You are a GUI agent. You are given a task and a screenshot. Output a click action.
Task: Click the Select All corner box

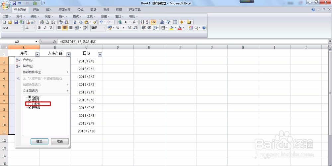(x=4, y=47)
